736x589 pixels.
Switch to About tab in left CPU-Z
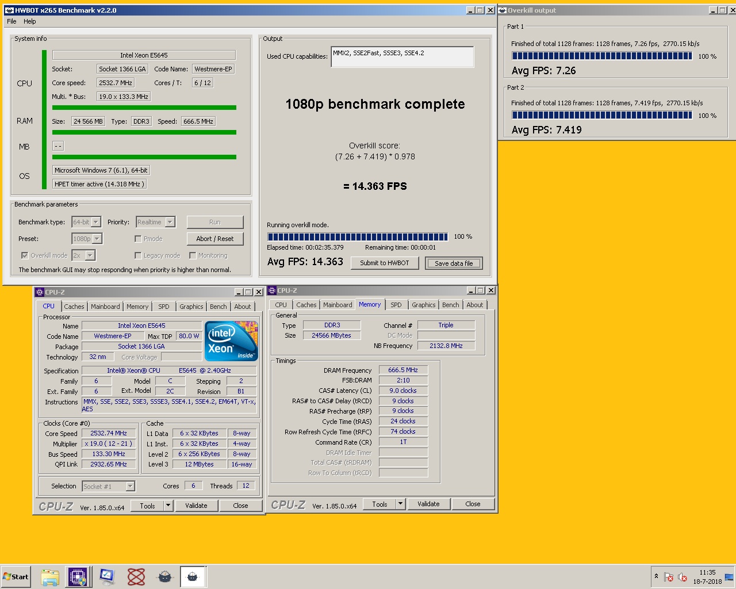pyautogui.click(x=243, y=307)
